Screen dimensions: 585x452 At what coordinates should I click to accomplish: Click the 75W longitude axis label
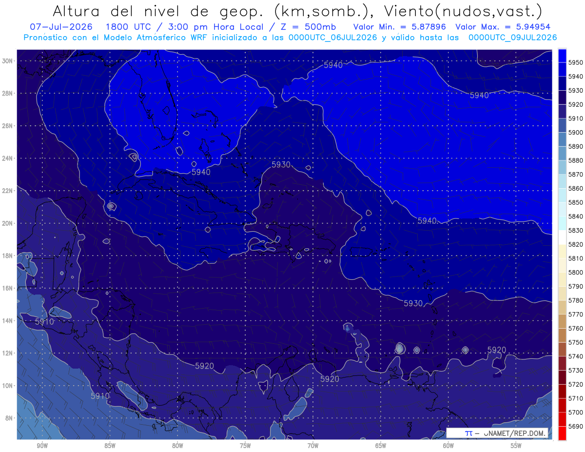tap(245, 446)
